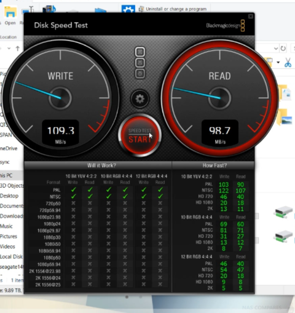Click the READ gauge label
This screenshot has width=295, height=313.
(x=219, y=76)
